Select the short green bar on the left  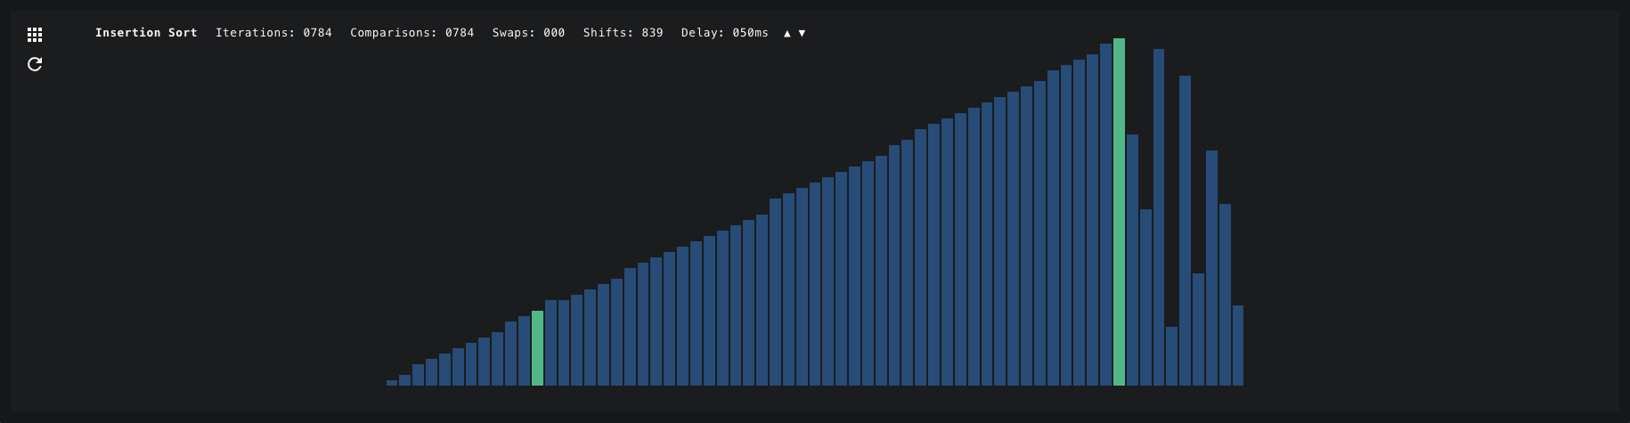pos(537,348)
